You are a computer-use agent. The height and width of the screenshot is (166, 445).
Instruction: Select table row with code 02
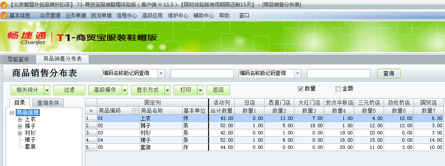(x=264, y=125)
